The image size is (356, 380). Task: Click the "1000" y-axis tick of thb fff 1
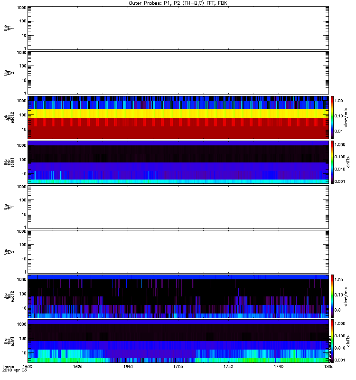point(21,8)
